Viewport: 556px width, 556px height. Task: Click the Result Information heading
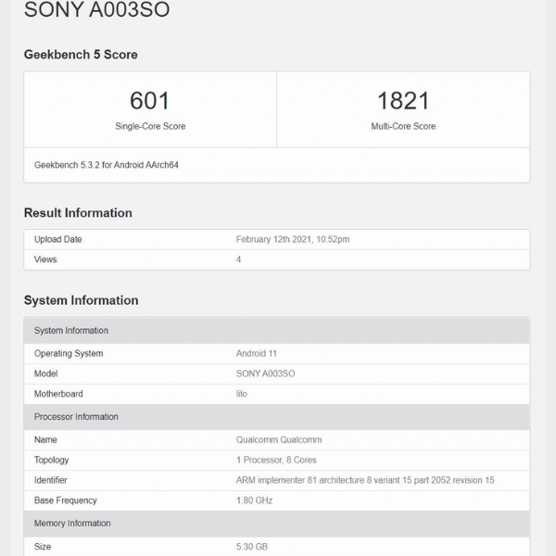coord(78,213)
